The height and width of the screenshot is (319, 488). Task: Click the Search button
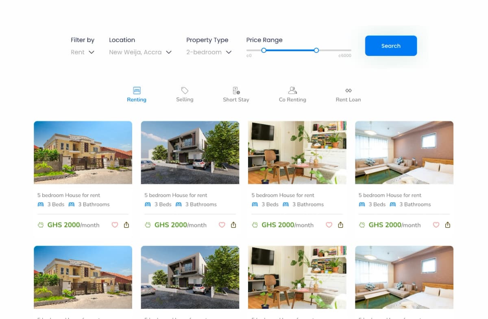coord(391,46)
